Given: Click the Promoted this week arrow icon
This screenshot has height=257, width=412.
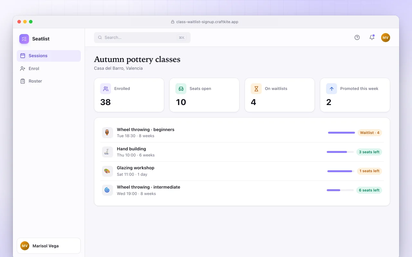Looking at the screenshot, I should (332, 89).
